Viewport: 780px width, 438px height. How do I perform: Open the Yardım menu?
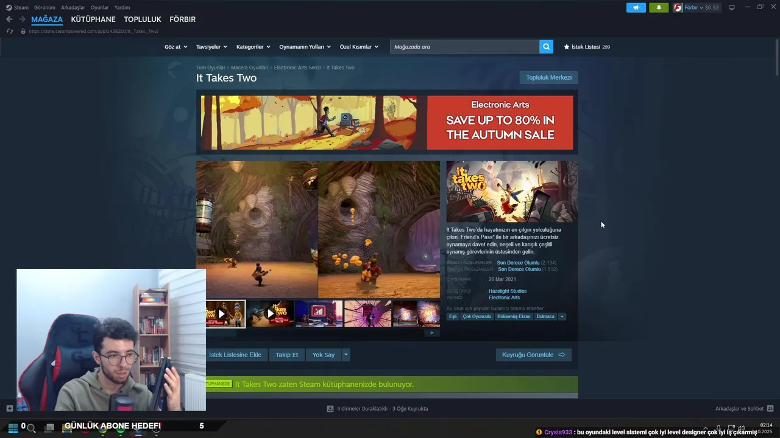pyautogui.click(x=122, y=7)
